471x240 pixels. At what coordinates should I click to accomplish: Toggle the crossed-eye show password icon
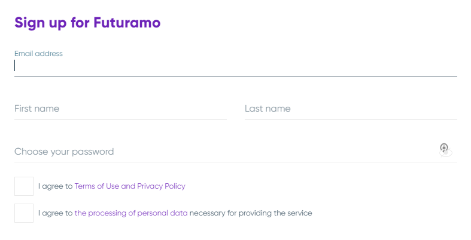(446, 153)
